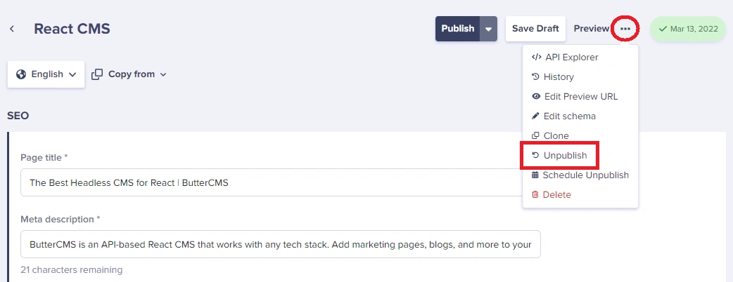The image size is (733, 282).
Task: Expand the Copy from dropdown
Action: point(129,74)
